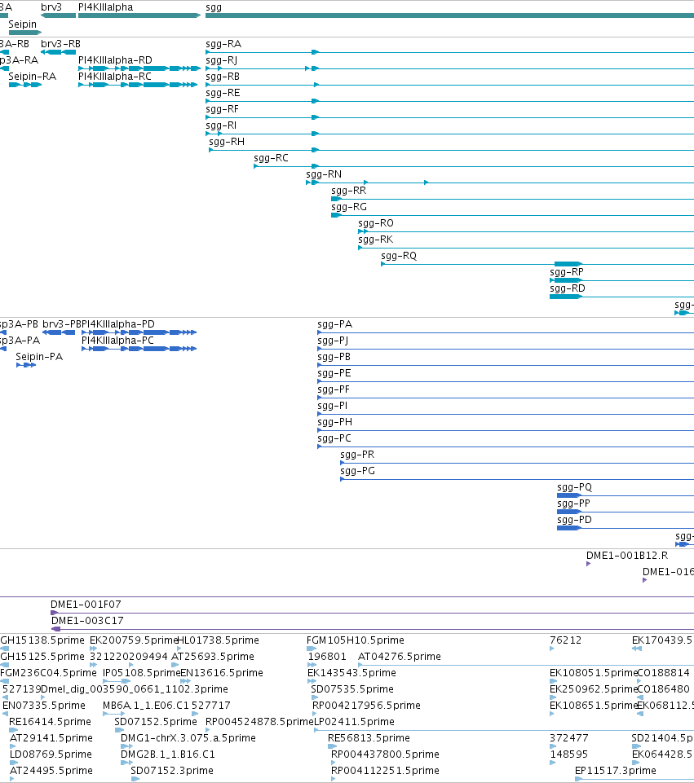Click the Seipin-RA transcript label
The image size is (694, 783).
coord(32,77)
